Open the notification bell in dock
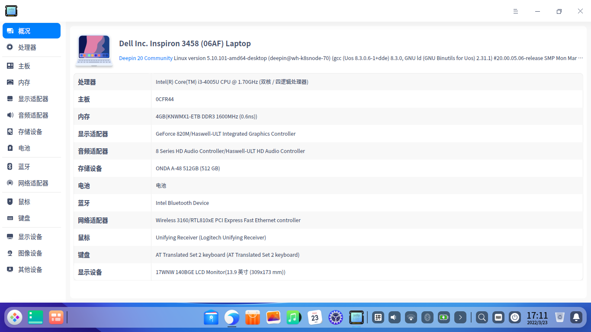Screen dimensions: 591x332 click(576, 318)
